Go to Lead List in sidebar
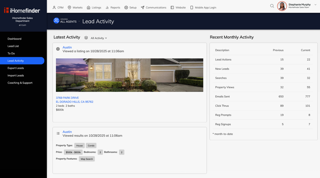Image resolution: width=320 pixels, height=178 pixels. [13, 46]
